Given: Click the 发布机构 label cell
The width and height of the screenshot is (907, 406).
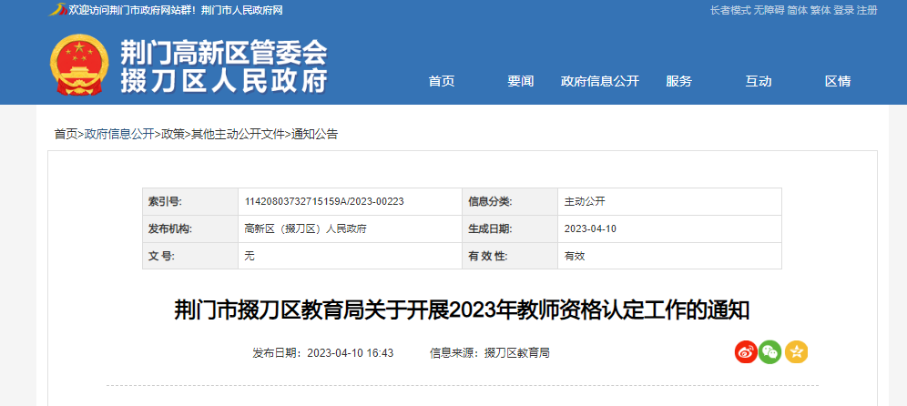Looking at the screenshot, I should tap(190, 228).
